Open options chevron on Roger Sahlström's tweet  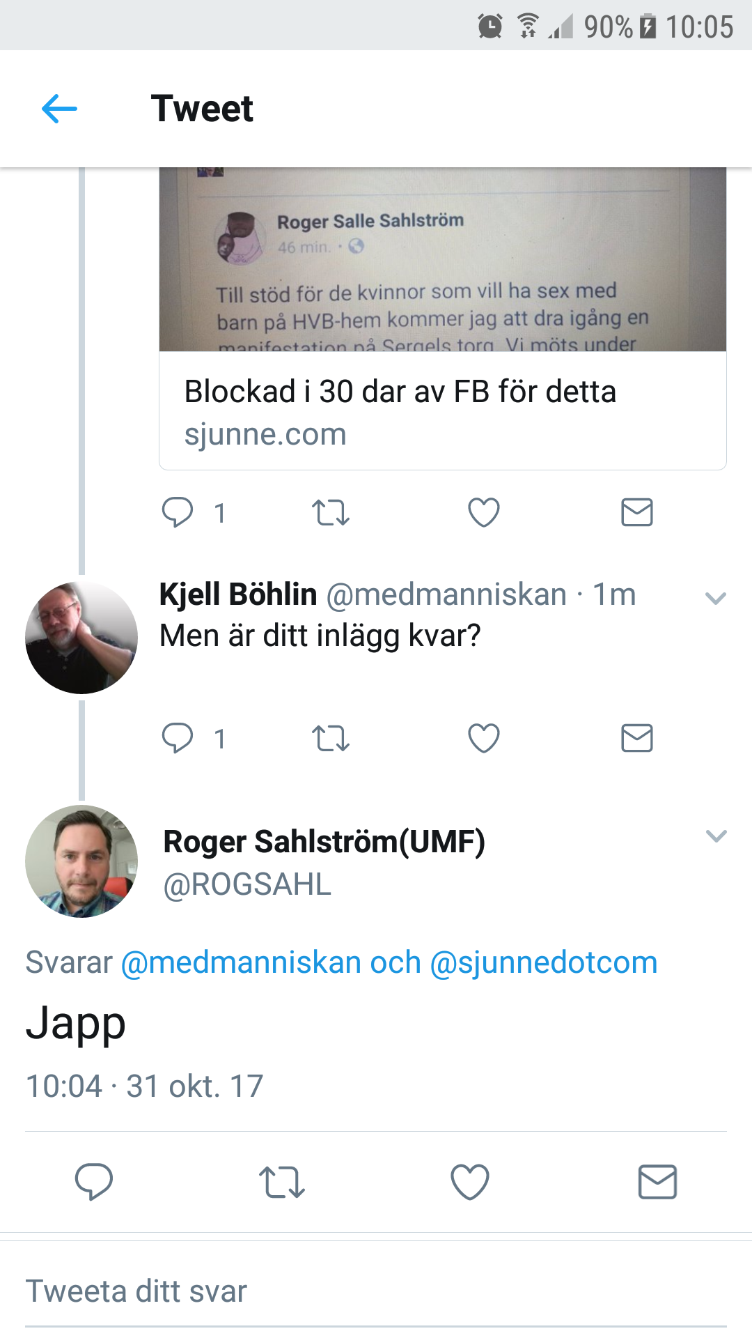[716, 836]
